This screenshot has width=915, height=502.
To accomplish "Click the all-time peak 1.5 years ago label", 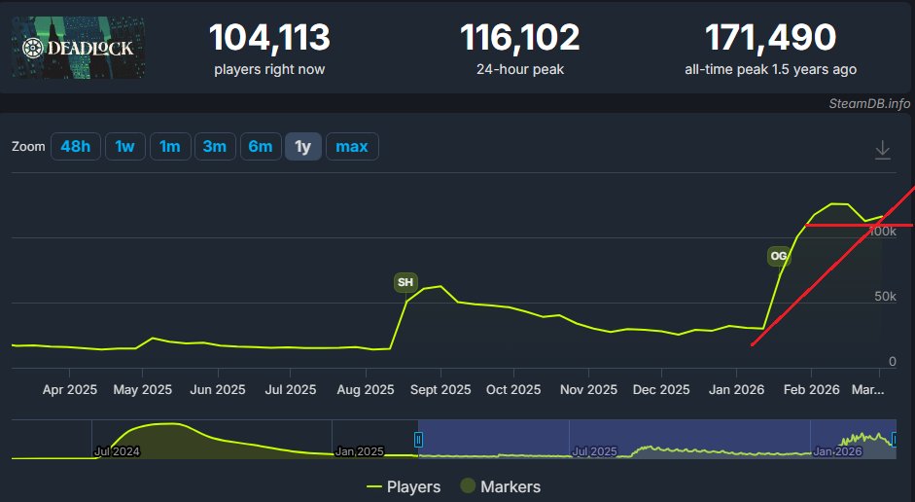I will pos(771,69).
